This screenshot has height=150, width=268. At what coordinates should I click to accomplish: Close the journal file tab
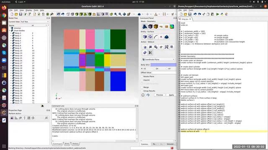190,19
